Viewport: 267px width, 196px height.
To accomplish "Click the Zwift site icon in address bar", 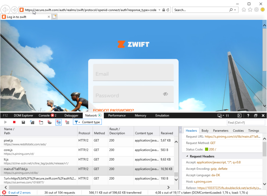I will pyautogui.click(x=22, y=10).
